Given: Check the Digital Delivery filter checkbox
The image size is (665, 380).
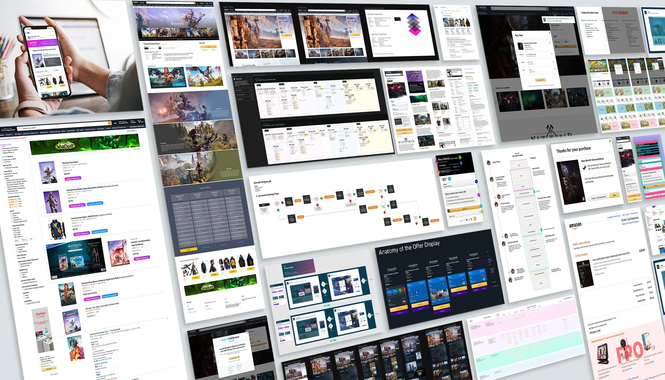Looking at the screenshot, I should [x=2, y=152].
